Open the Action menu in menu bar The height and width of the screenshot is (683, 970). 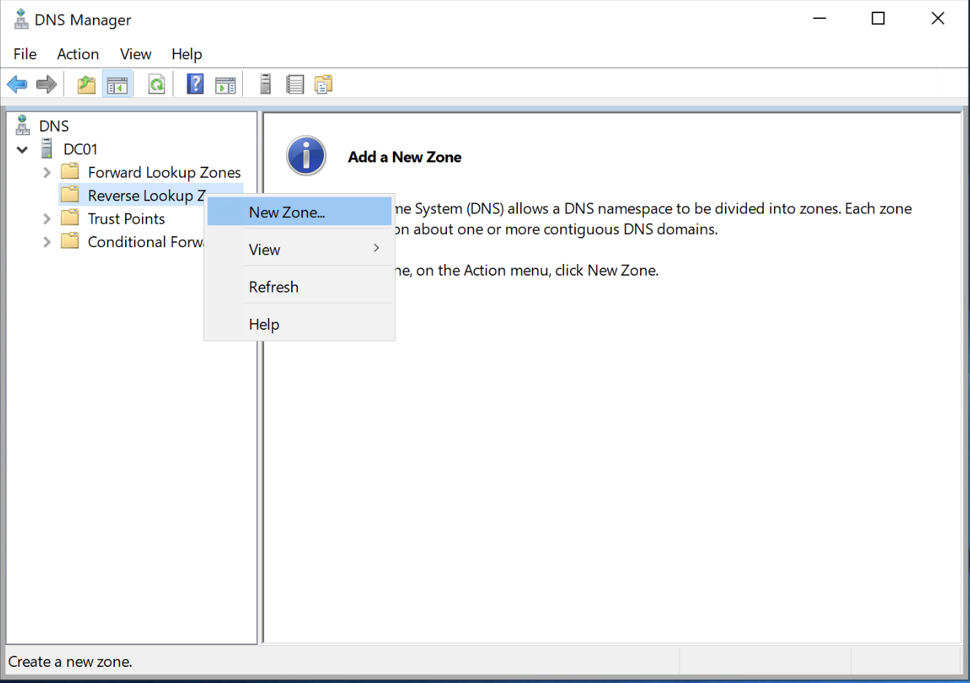78,54
